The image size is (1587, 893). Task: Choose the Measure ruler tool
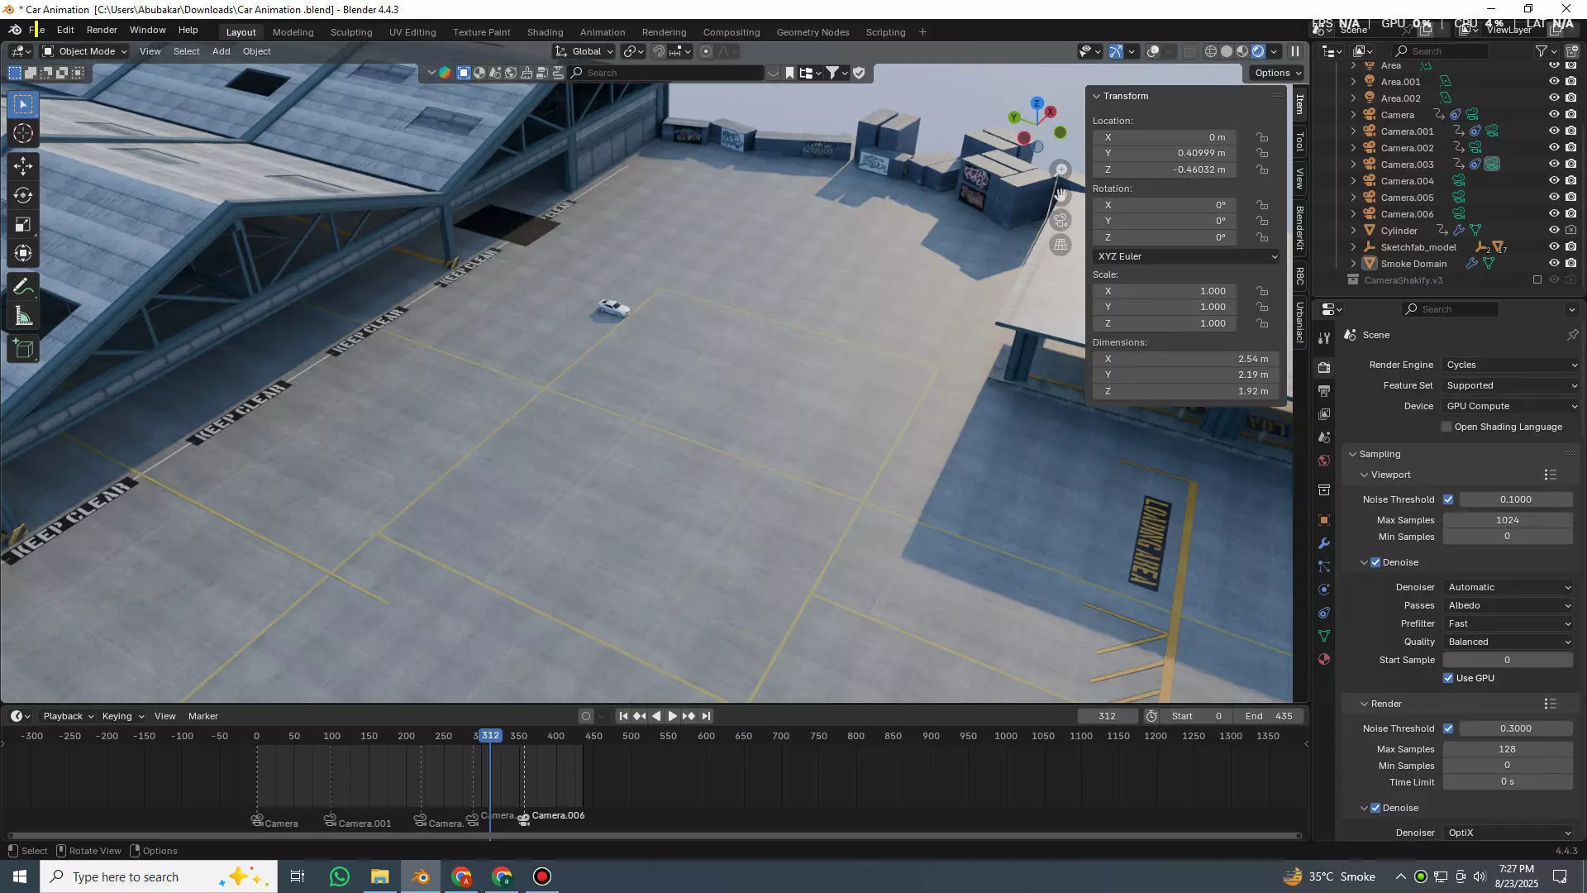(23, 317)
